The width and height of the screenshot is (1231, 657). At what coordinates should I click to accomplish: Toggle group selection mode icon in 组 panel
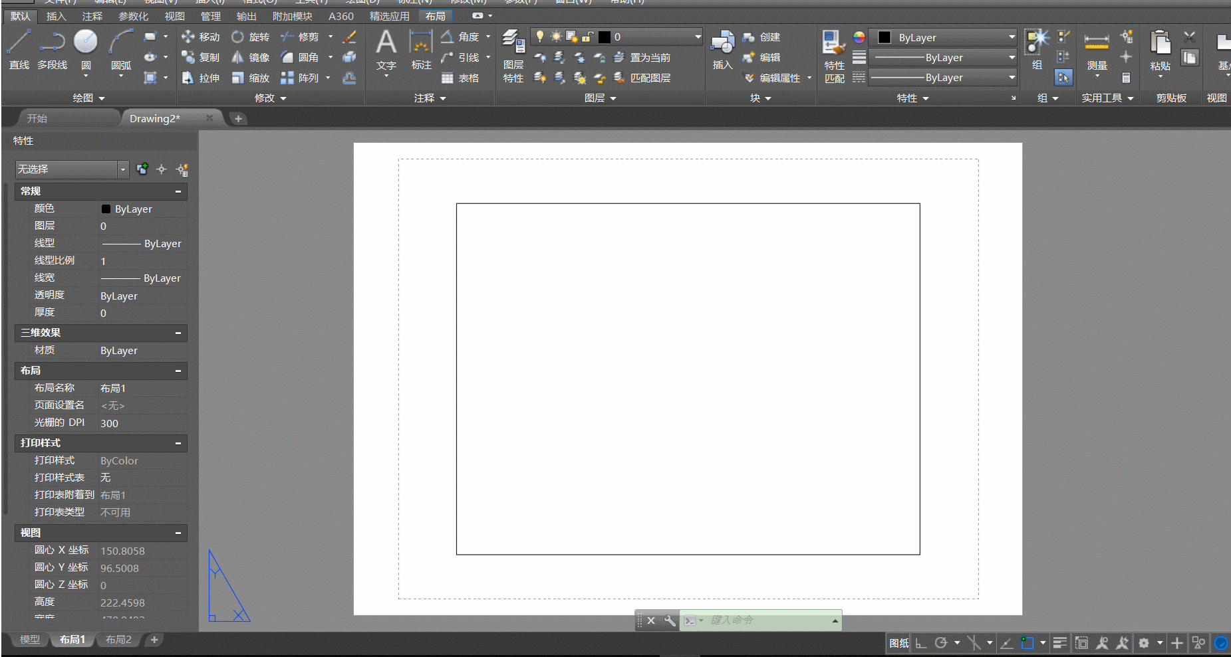1063,78
